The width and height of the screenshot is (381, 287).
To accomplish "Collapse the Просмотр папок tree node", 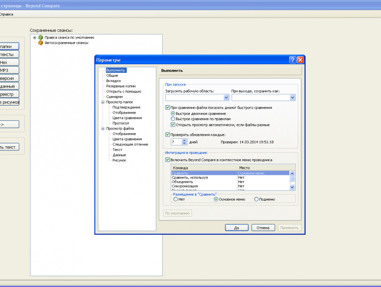I will [103, 102].
